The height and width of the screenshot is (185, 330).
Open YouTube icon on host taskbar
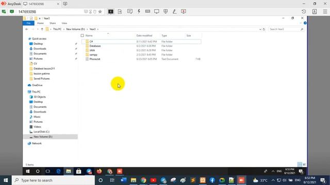pos(154,180)
